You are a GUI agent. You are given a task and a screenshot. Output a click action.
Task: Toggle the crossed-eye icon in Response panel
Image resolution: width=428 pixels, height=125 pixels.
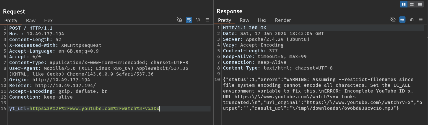[393, 20]
